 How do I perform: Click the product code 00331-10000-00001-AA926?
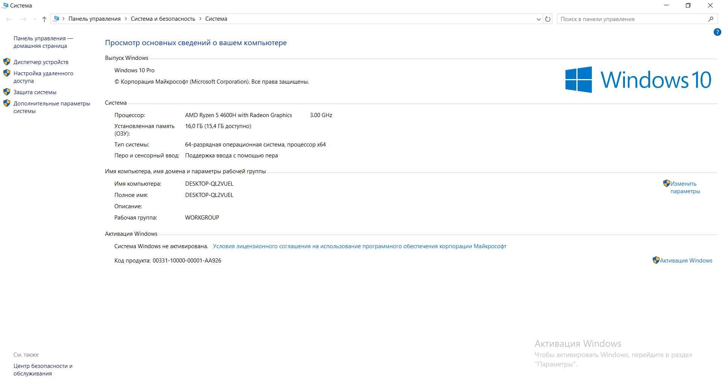(187, 261)
